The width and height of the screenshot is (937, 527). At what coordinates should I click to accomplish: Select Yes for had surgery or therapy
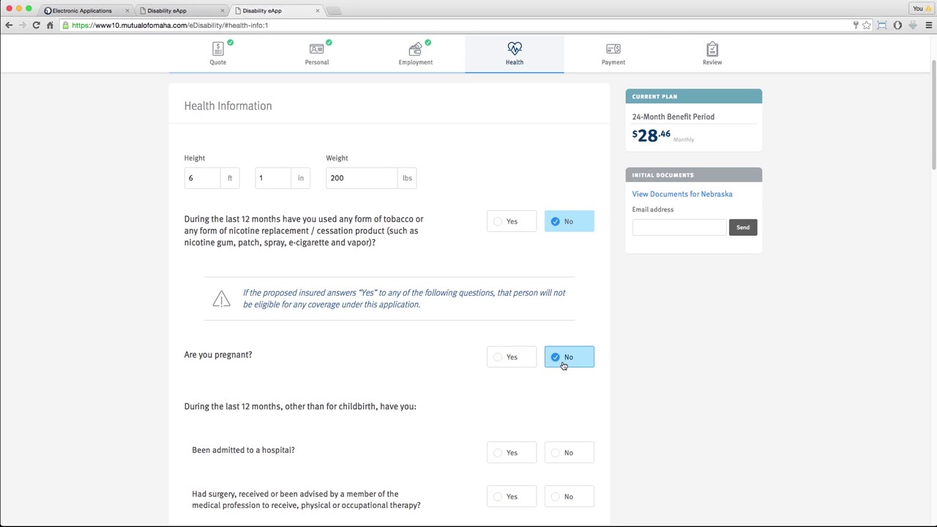(x=512, y=496)
